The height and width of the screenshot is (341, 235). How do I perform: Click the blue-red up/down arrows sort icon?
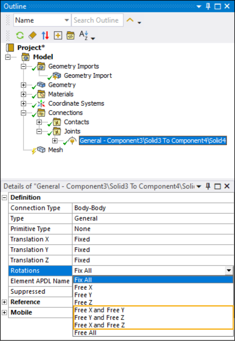point(45,35)
